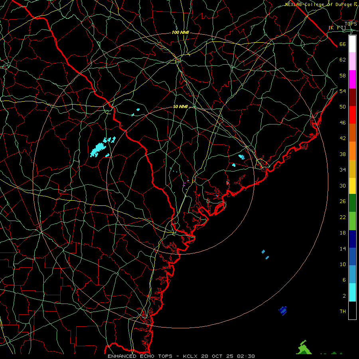
Task: Click the orange legend segment near 38
Action: tap(352, 151)
